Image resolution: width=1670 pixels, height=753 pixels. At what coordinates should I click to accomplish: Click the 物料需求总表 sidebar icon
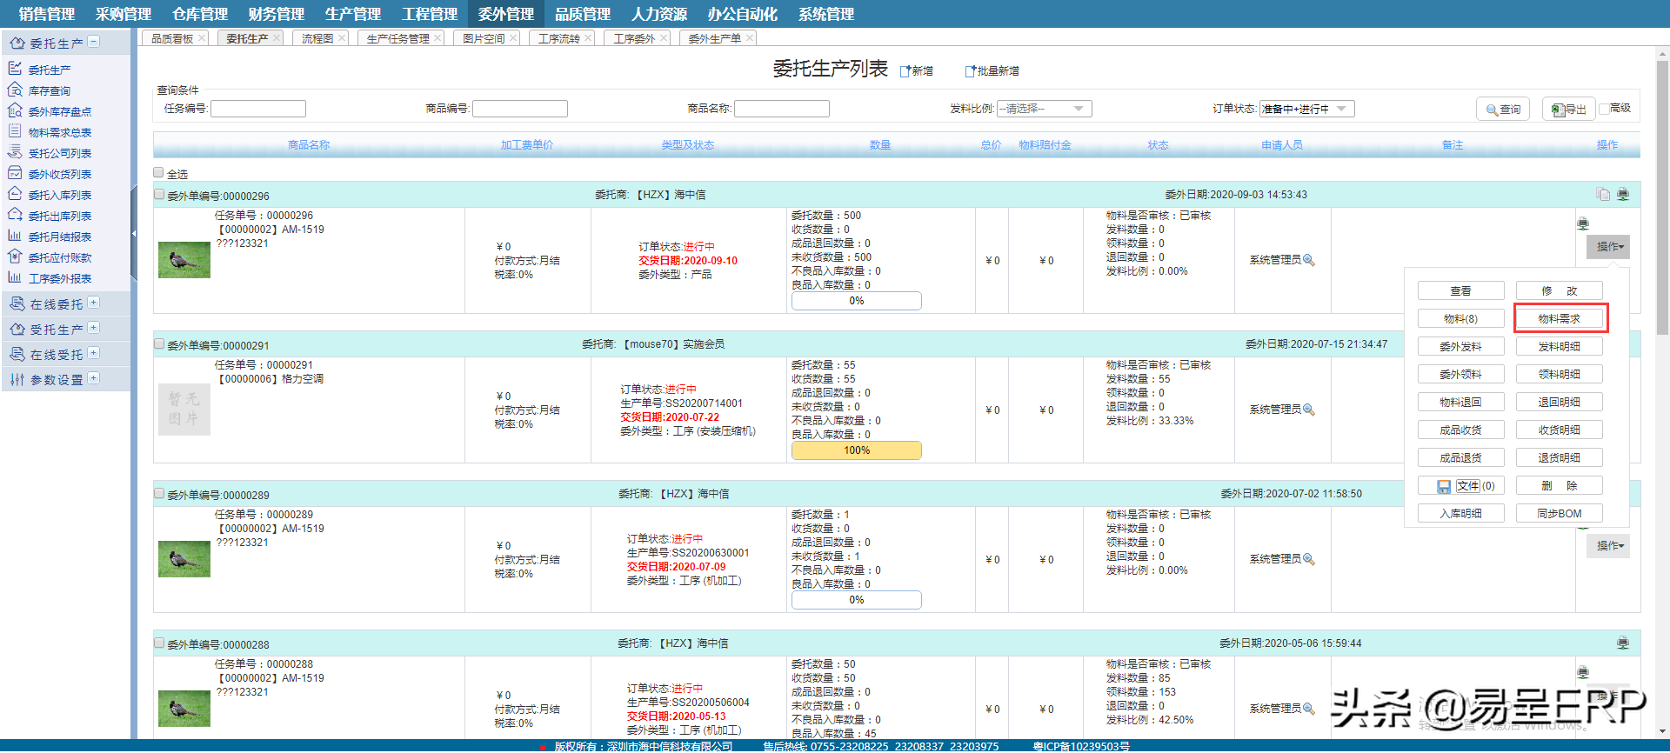point(15,131)
